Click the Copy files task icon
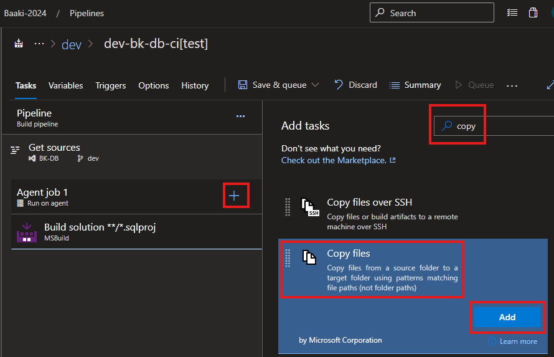 tap(309, 257)
